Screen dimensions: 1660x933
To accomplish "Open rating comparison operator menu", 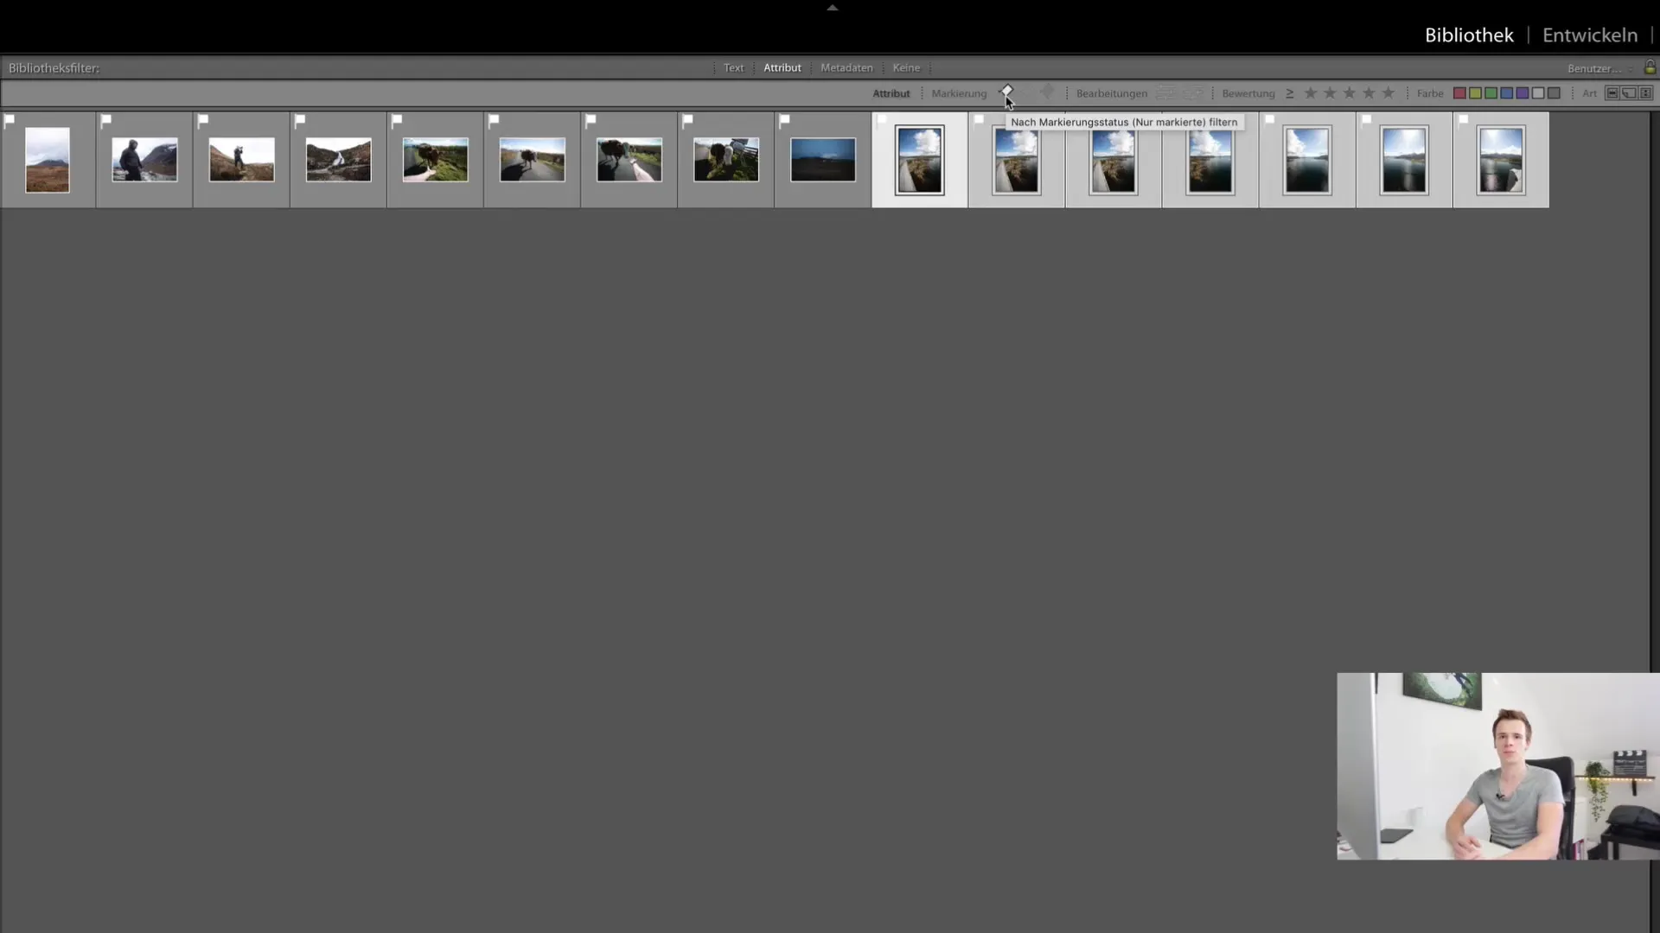I will (x=1289, y=93).
